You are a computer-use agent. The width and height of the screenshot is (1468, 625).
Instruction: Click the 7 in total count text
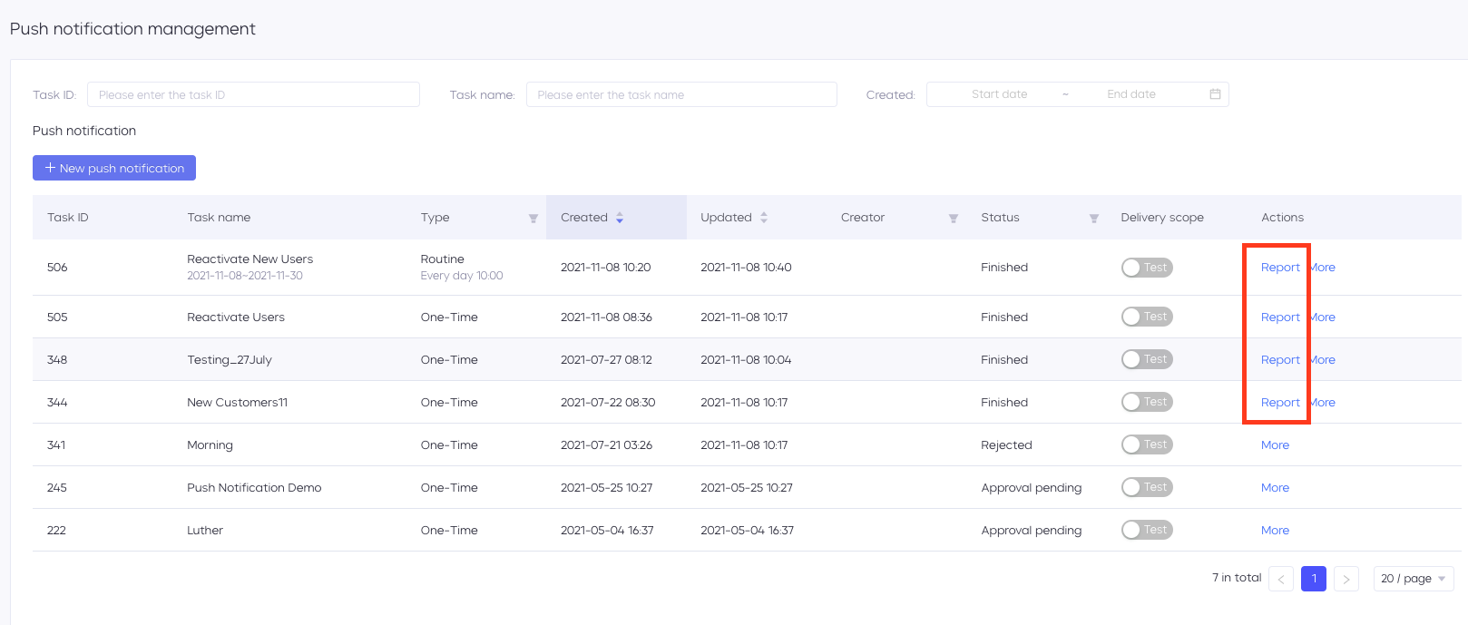pyautogui.click(x=1237, y=578)
